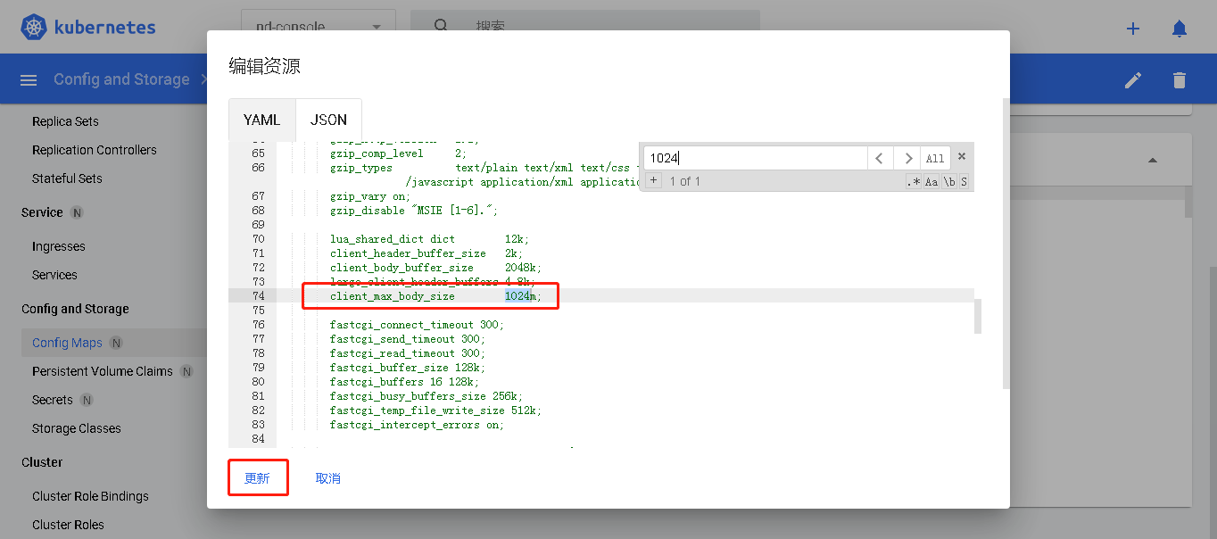The width and height of the screenshot is (1217, 539).
Task: Expand replace mode with plus toggle
Action: (653, 181)
